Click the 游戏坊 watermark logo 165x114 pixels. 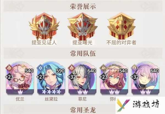click(140, 105)
